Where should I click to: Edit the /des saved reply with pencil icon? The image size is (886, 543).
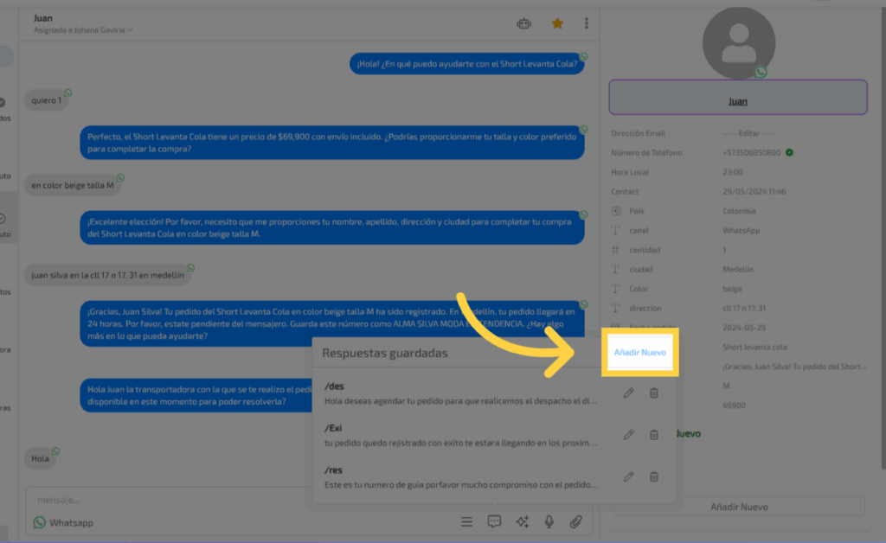[x=629, y=393]
